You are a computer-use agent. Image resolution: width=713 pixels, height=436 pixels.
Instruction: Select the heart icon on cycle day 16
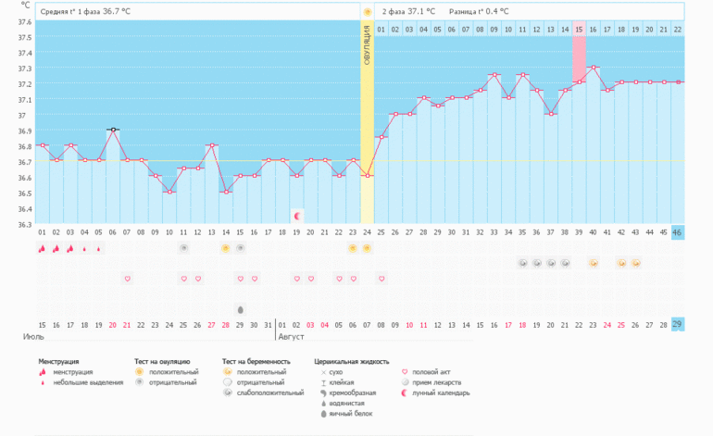pos(255,279)
